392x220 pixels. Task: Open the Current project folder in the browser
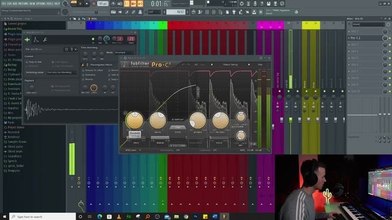click(17, 24)
